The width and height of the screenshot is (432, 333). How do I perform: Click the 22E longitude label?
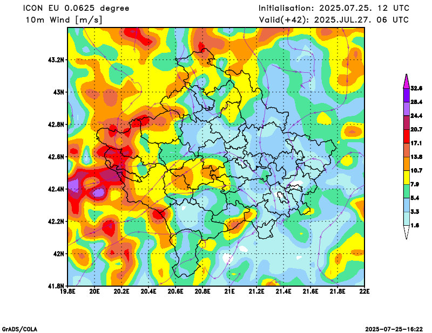364,292
